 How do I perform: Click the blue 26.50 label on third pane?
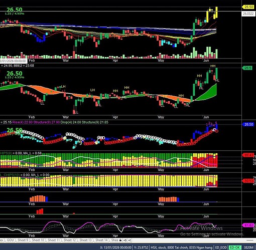coord(248,124)
